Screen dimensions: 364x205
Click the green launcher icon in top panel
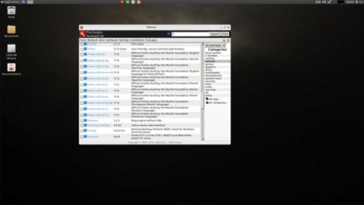click(128, 2)
